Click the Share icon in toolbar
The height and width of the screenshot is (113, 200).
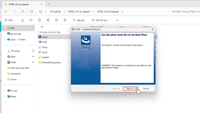(56, 20)
